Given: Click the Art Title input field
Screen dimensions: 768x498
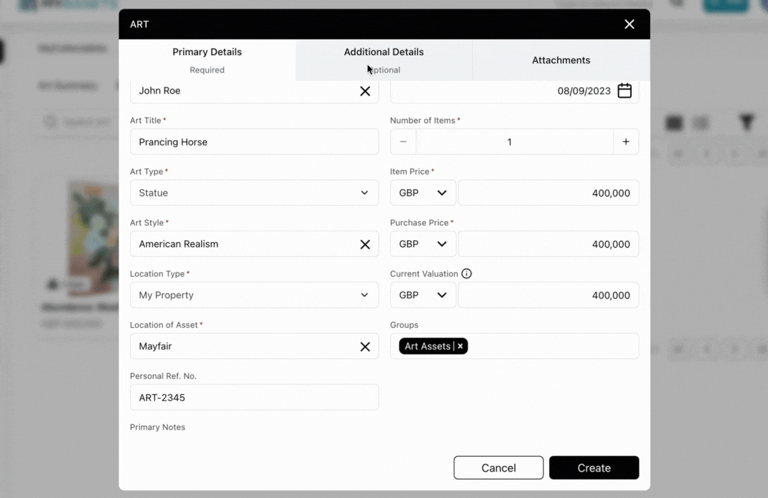Looking at the screenshot, I should 254,142.
